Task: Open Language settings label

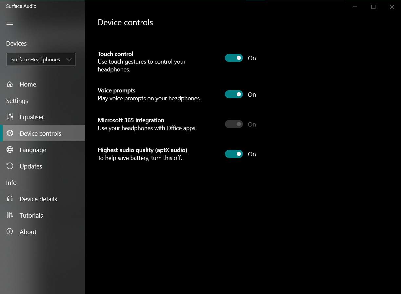Action: tap(33, 150)
